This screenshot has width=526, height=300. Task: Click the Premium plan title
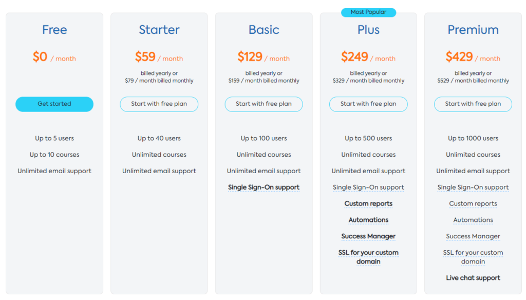tap(473, 30)
